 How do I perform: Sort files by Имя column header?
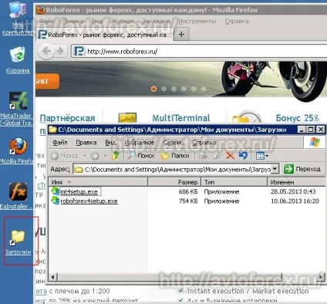coord(98,182)
